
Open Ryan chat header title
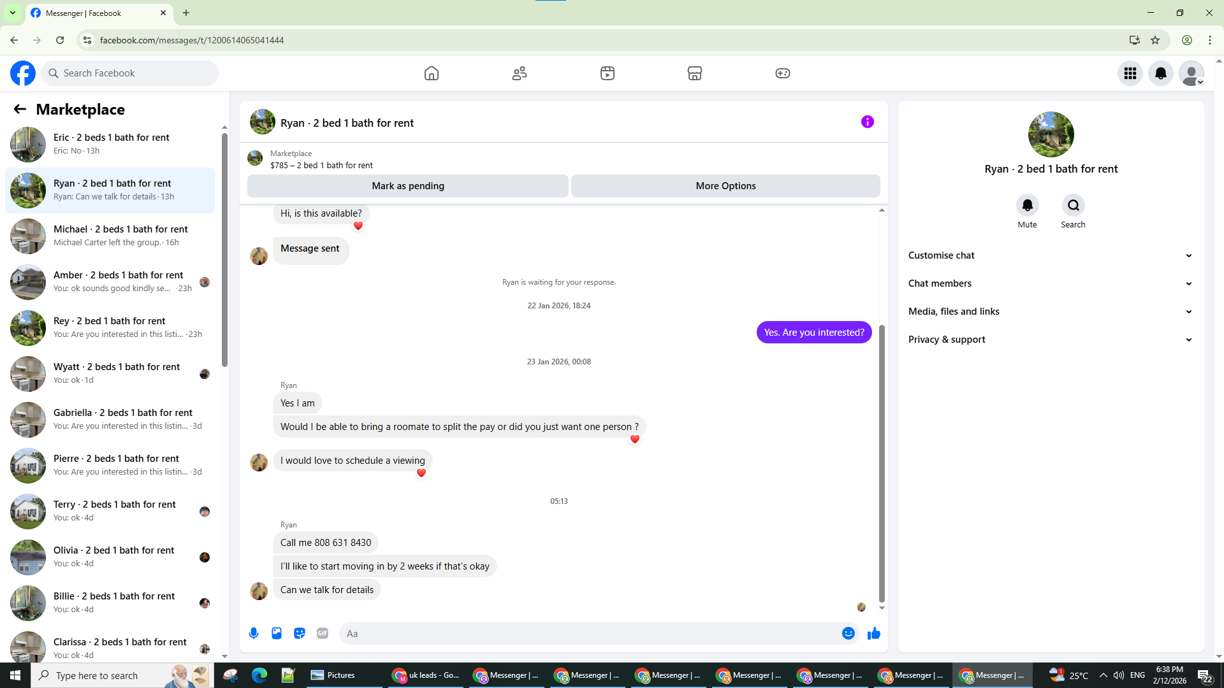pyautogui.click(x=347, y=123)
